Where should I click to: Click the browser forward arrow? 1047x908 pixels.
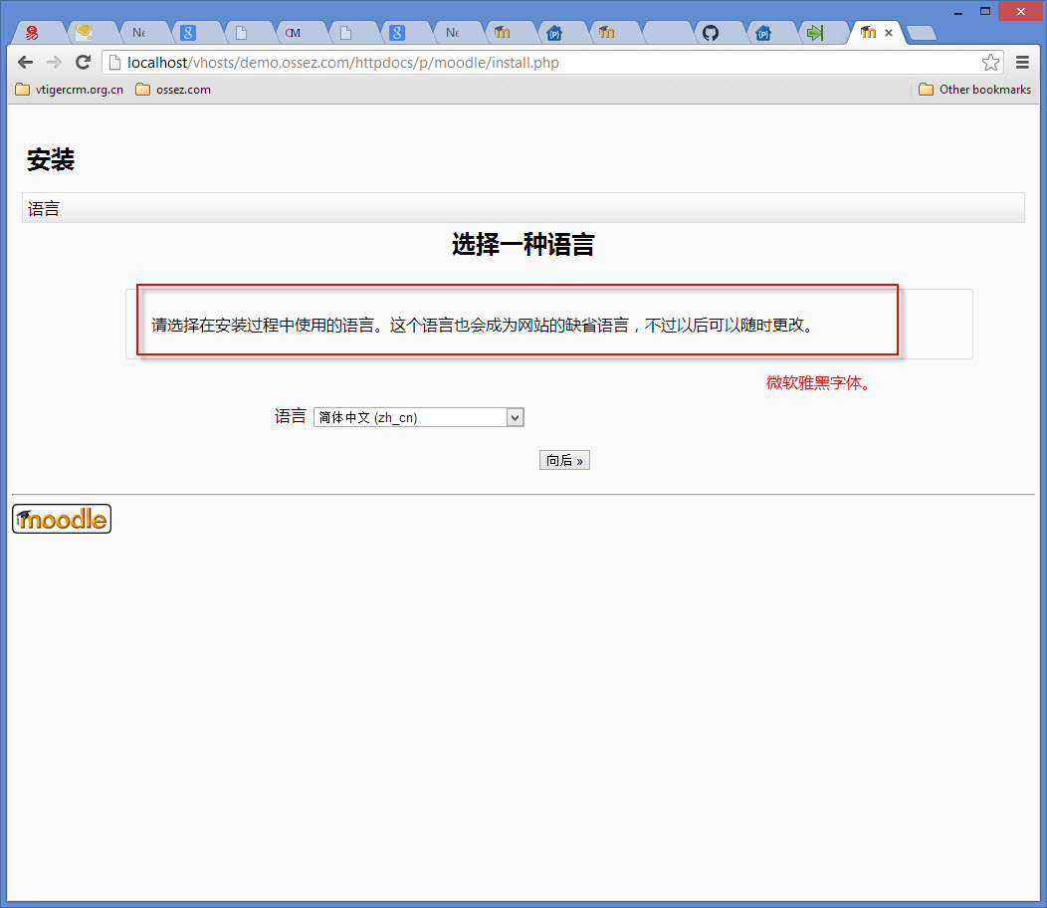point(54,63)
